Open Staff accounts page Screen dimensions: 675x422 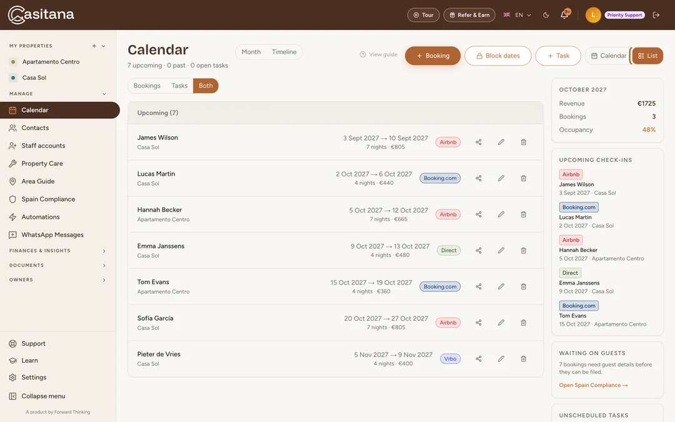click(58, 146)
